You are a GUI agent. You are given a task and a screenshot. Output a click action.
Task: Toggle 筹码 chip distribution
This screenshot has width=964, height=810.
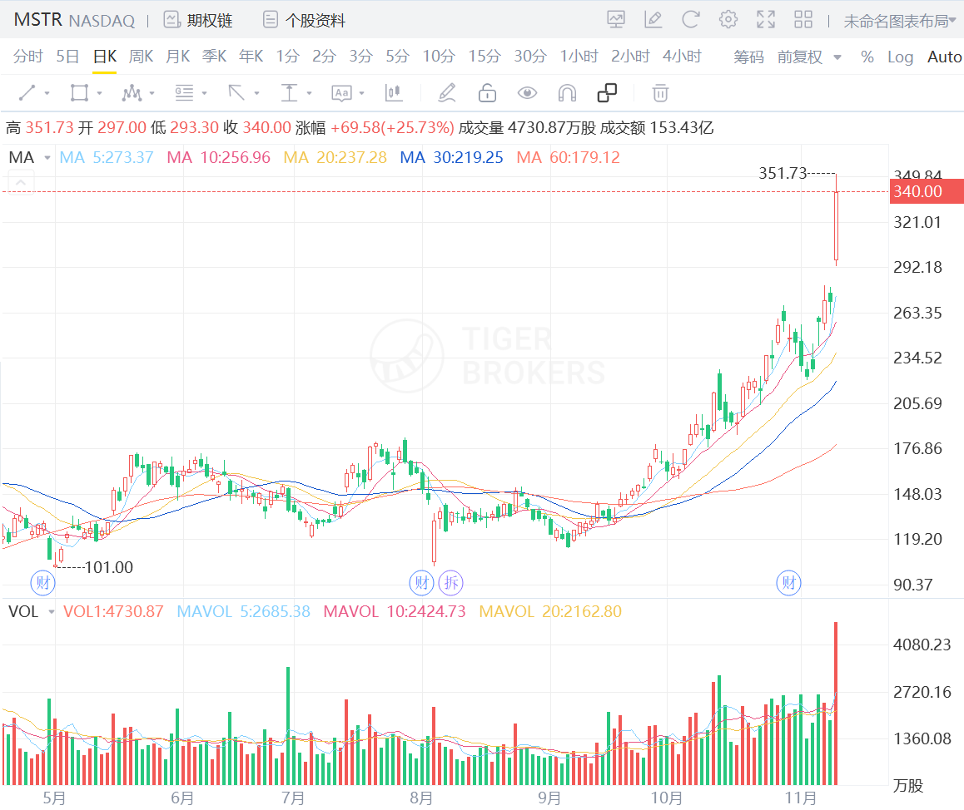(x=748, y=57)
